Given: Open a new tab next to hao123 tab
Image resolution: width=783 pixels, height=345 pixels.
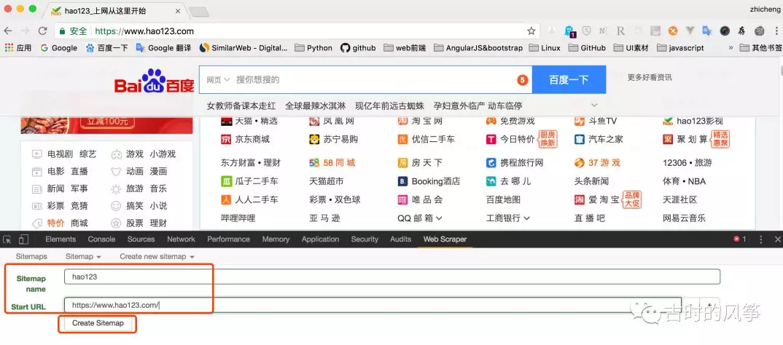Looking at the screenshot, I should pyautogui.click(x=199, y=11).
